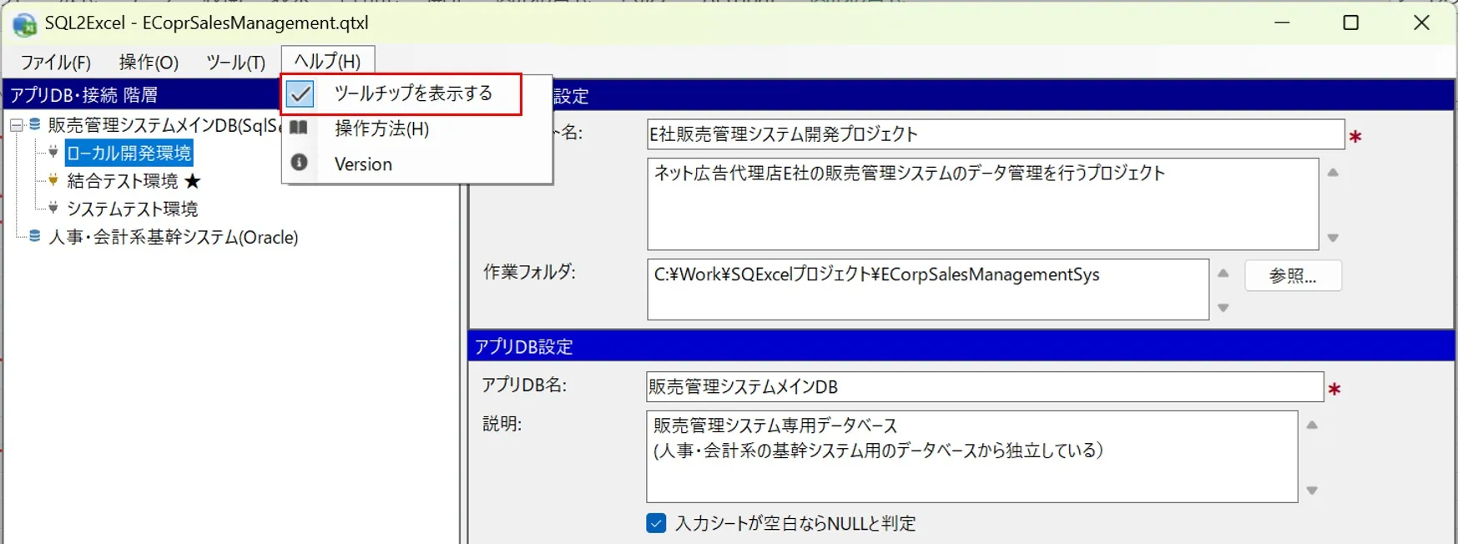Click plug icon of 結合テスト環境
This screenshot has width=1458, height=544.
(53, 180)
